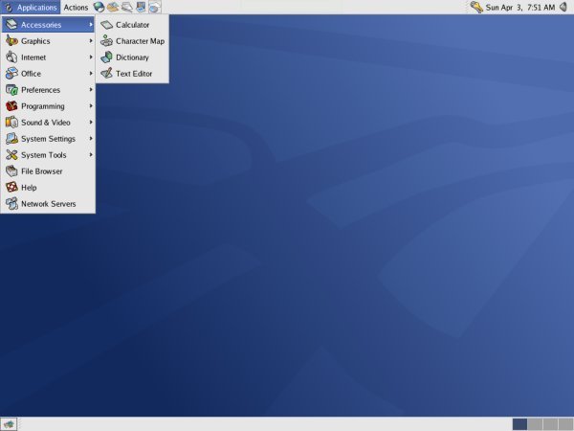Click the OpenOffice Impress launcher in top panel
Screen dimensions: 574x431
point(140,7)
